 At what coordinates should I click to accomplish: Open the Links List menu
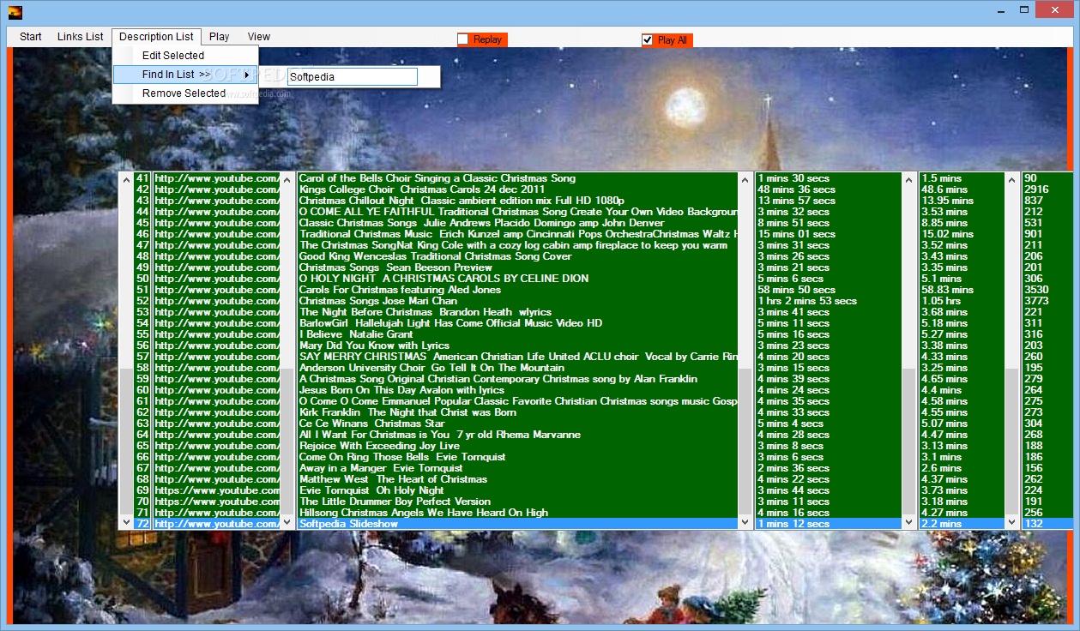click(x=80, y=37)
